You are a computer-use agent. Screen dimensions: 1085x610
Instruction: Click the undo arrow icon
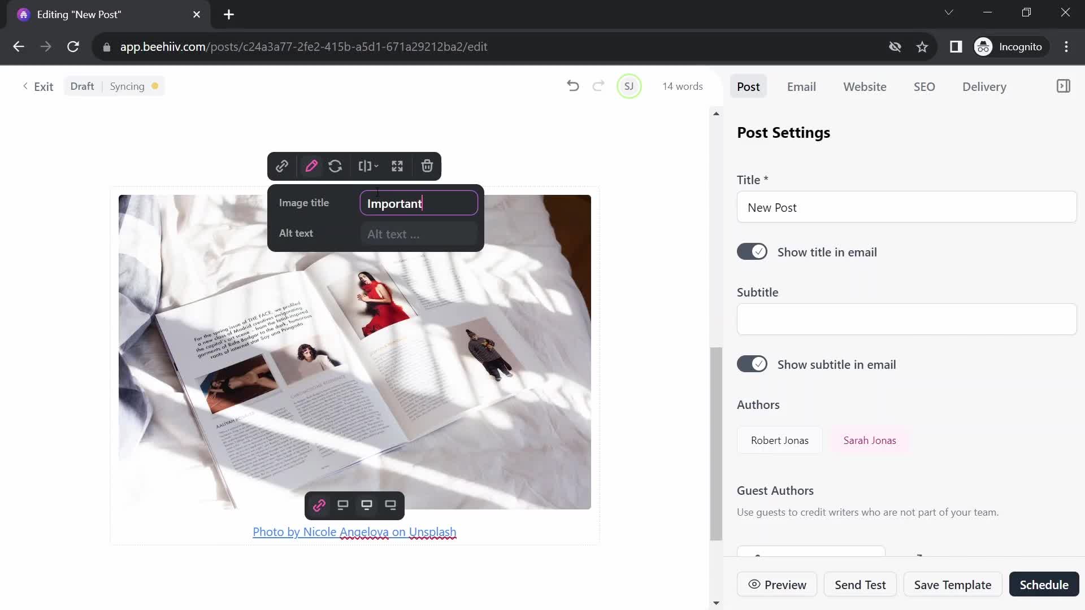572,86
